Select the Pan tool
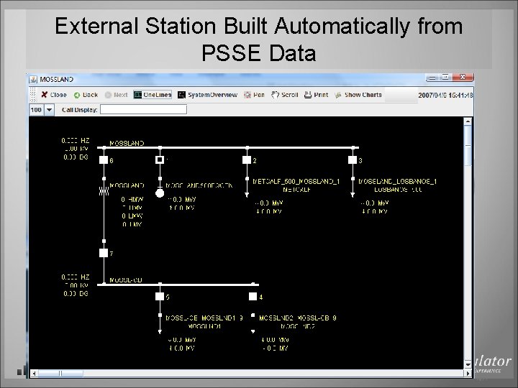This screenshot has height=388, width=518. coord(254,95)
